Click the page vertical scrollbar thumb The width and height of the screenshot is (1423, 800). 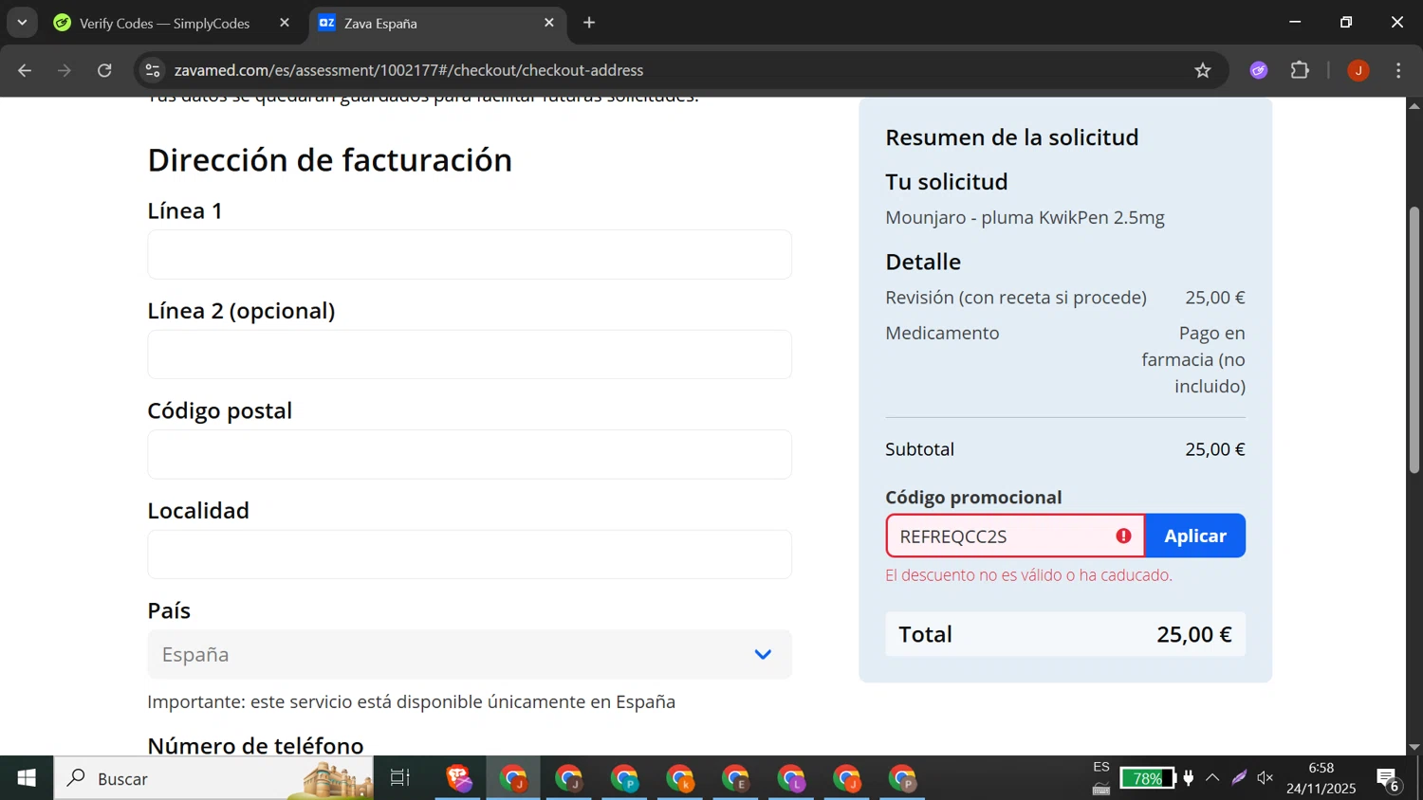point(1414,339)
